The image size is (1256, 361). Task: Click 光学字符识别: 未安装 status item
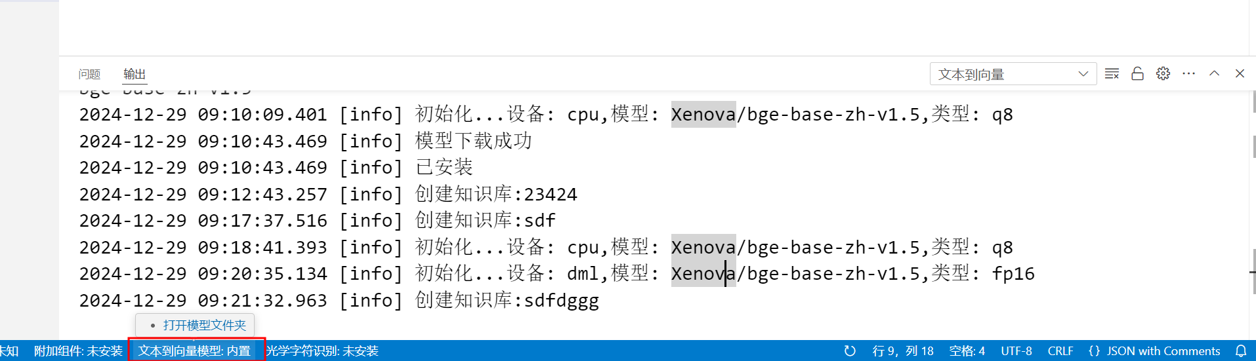click(322, 351)
